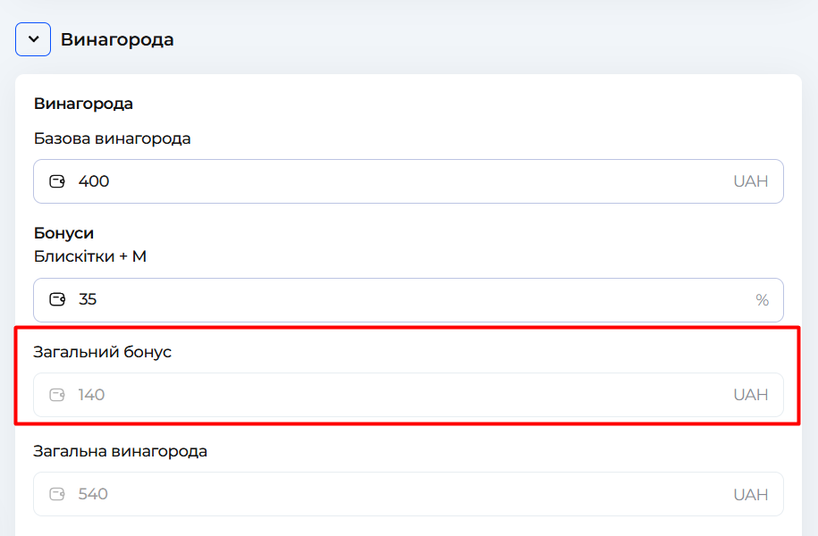Click the bold Винагорода card heading
Screen dimensions: 818x536
(83, 104)
